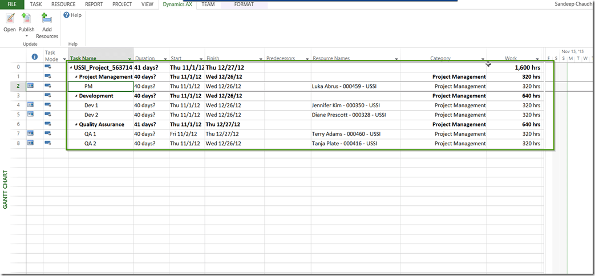Click the task mode icon for row 0
Image resolution: width=595 pixels, height=276 pixels.
[48, 67]
